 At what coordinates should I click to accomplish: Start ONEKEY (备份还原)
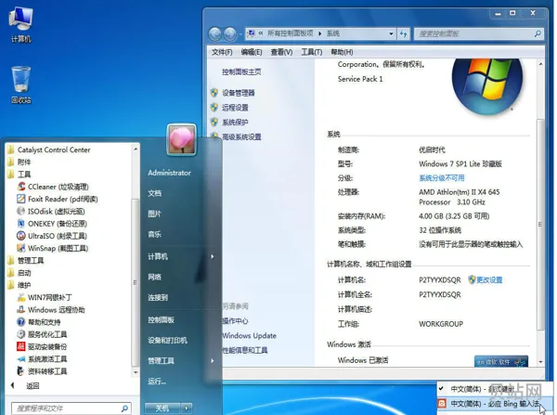[52, 224]
